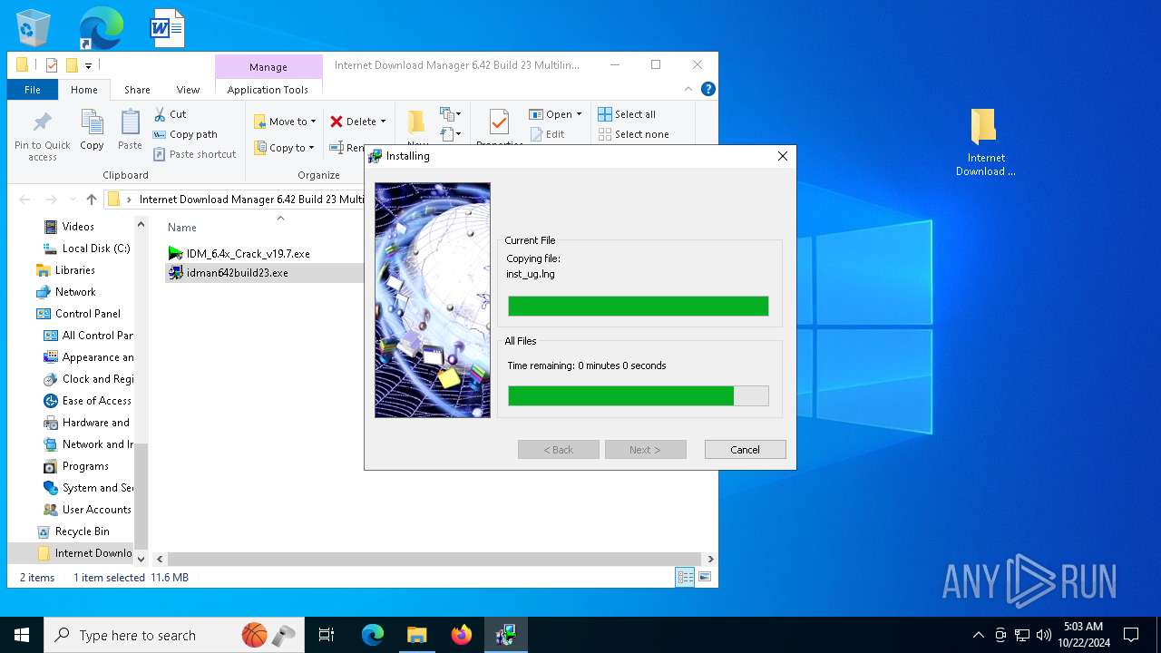Open the Copy to dropdown
This screenshot has height=653, width=1161.
pos(284,148)
